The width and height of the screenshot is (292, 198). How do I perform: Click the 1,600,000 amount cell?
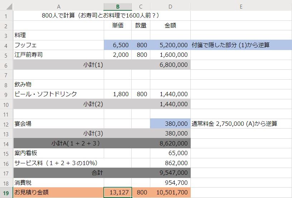(170, 55)
